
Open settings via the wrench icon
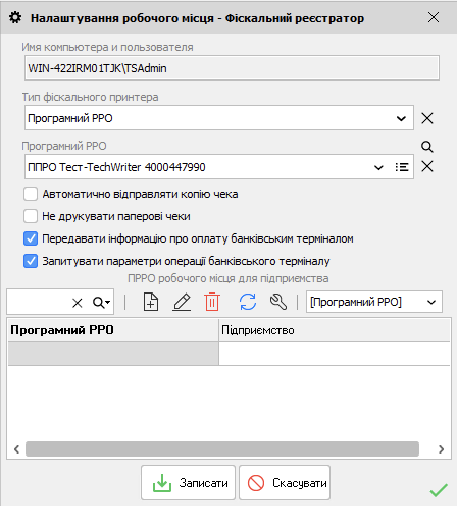(278, 302)
